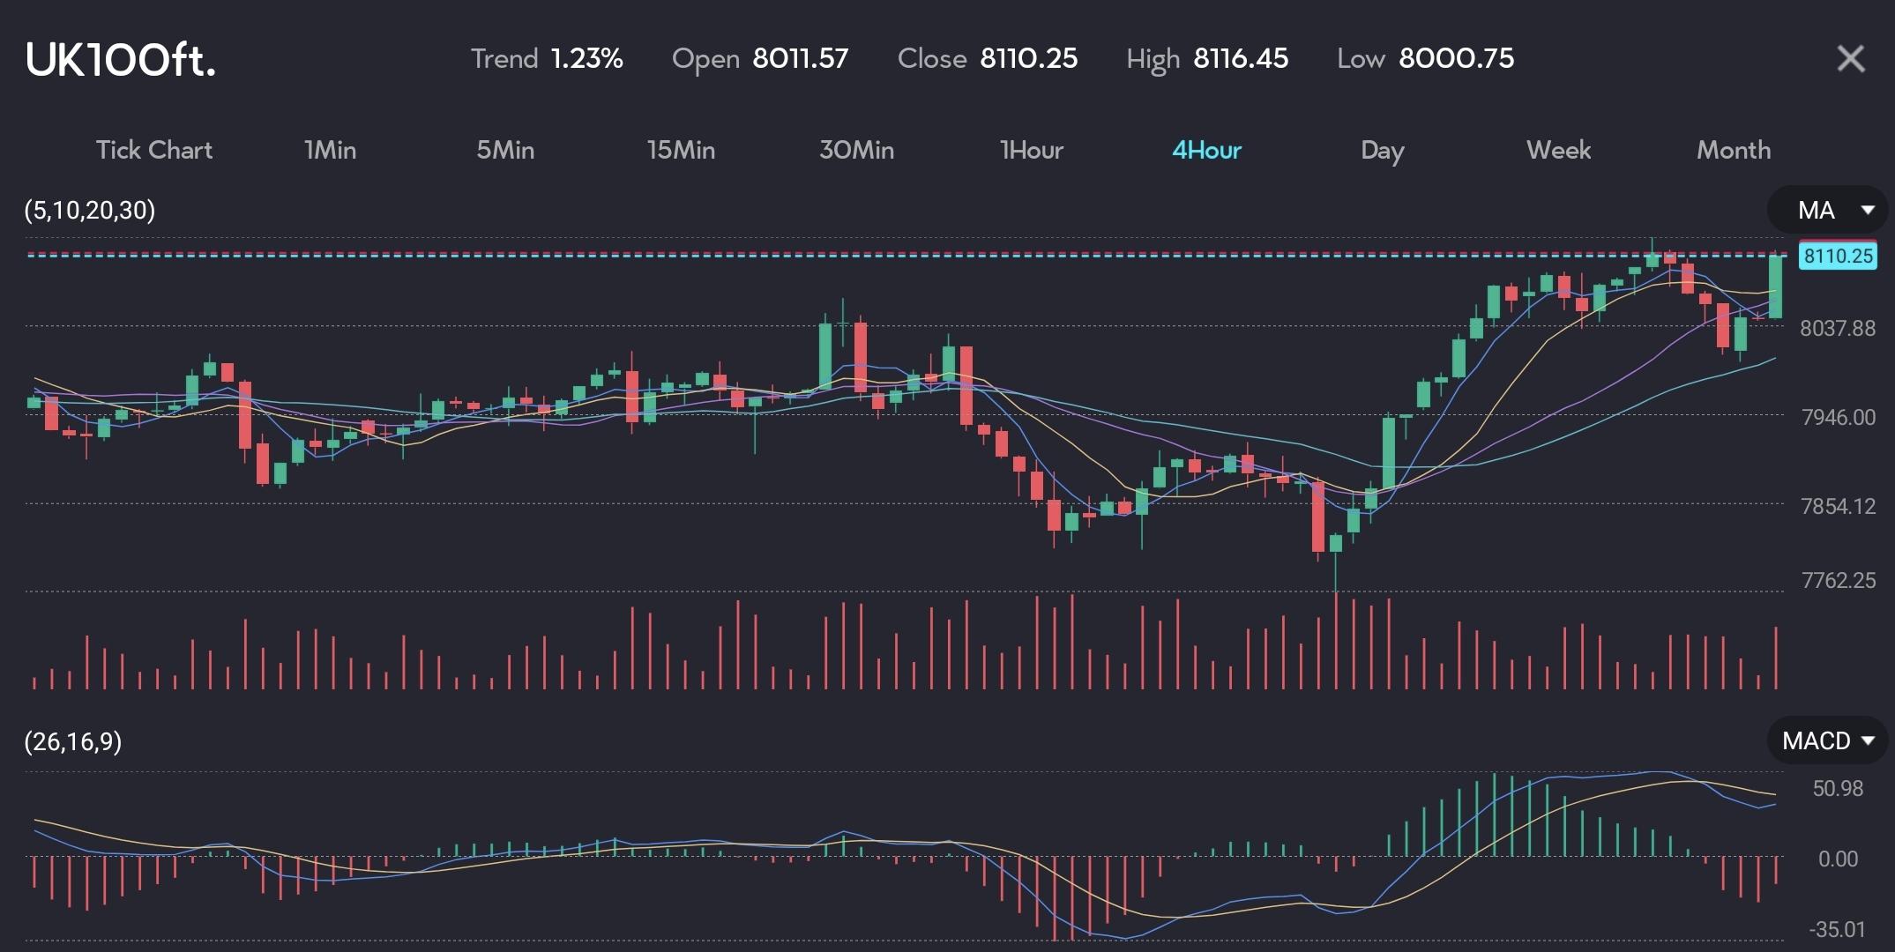Click the 7854.12 price axis label
Screen dimensions: 1895x952
tap(1839, 506)
